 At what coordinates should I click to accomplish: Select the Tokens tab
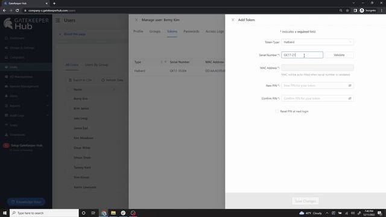point(172,31)
